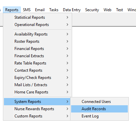This screenshot has width=136, height=124.
Task: Expand arrow next to Mail Lists / Extracts
Action: [68, 85]
